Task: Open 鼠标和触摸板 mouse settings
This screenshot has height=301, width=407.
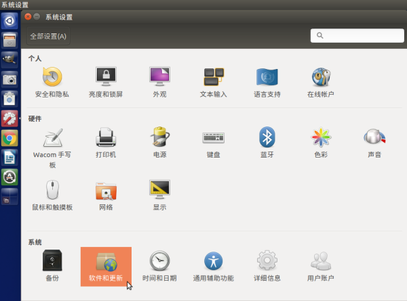Action: coord(52,195)
